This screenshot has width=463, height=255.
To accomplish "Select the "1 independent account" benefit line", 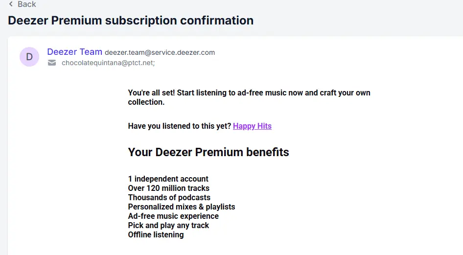I will pos(168,179).
